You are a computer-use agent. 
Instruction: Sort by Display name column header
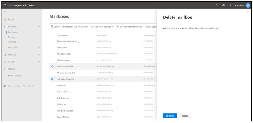pyautogui.click(x=62, y=36)
